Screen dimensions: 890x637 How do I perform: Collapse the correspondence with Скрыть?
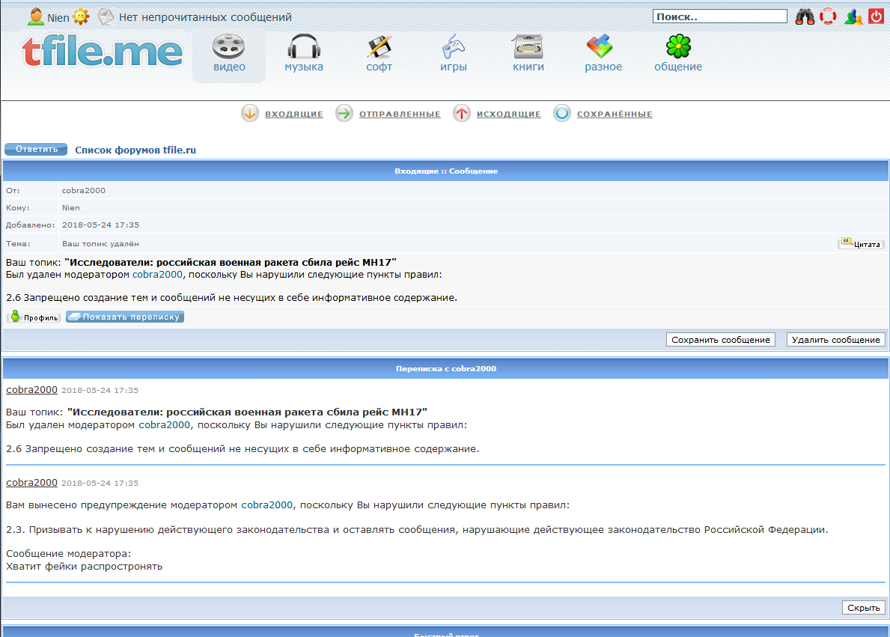[863, 608]
